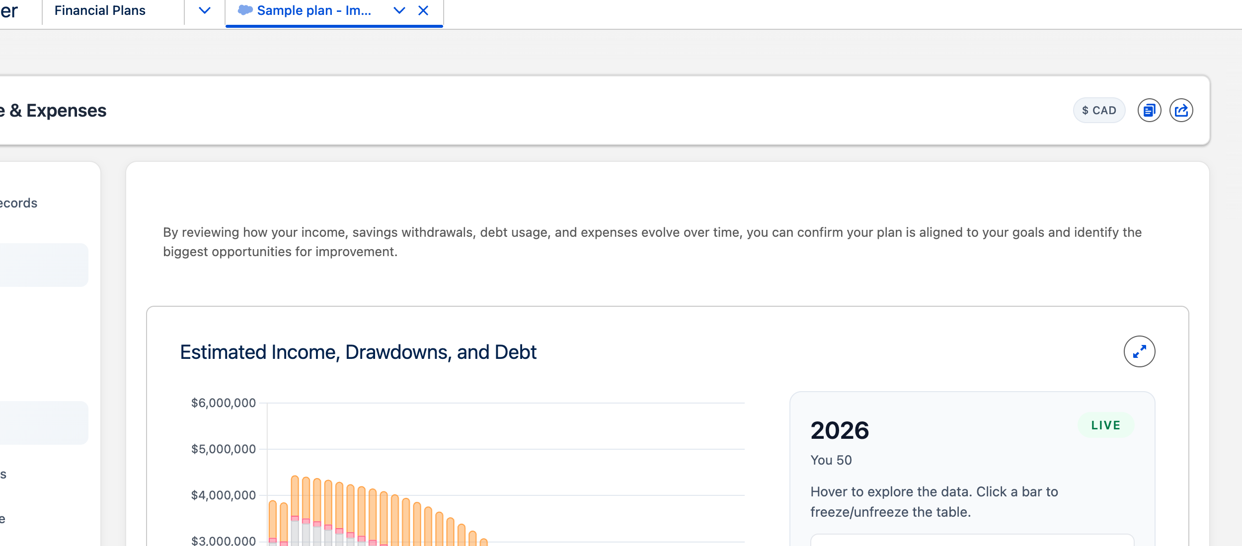
Task: Click the $ CAD currency badge
Action: [x=1099, y=110]
